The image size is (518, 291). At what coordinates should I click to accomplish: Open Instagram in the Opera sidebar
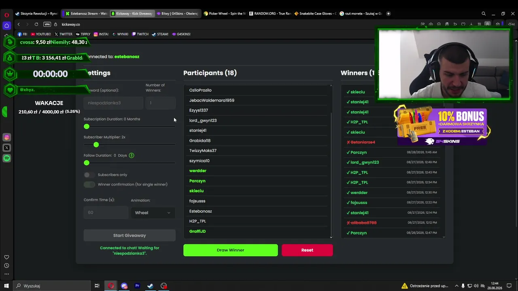coord(6,137)
